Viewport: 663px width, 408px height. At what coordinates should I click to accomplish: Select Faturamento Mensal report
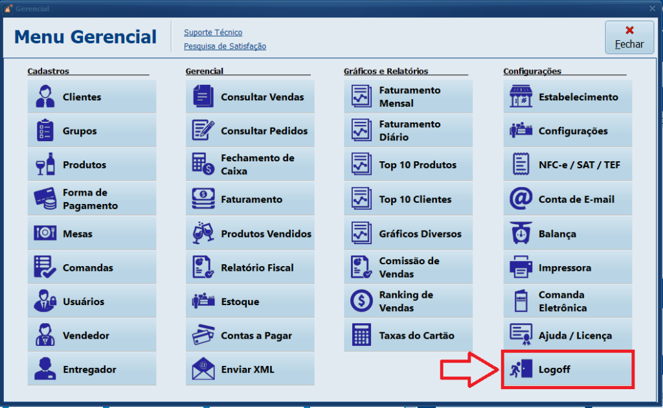coord(408,97)
